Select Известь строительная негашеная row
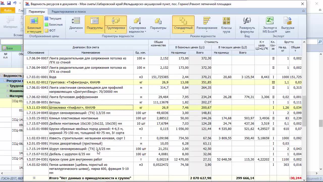Image resolution: width=323 pixels, height=182 pixels. (162, 138)
